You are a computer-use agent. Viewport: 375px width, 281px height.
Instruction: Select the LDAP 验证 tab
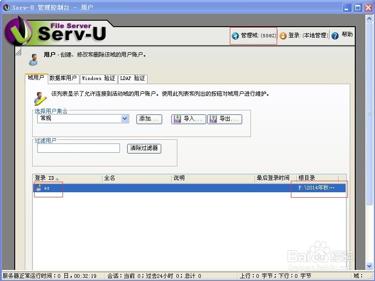pyautogui.click(x=133, y=78)
